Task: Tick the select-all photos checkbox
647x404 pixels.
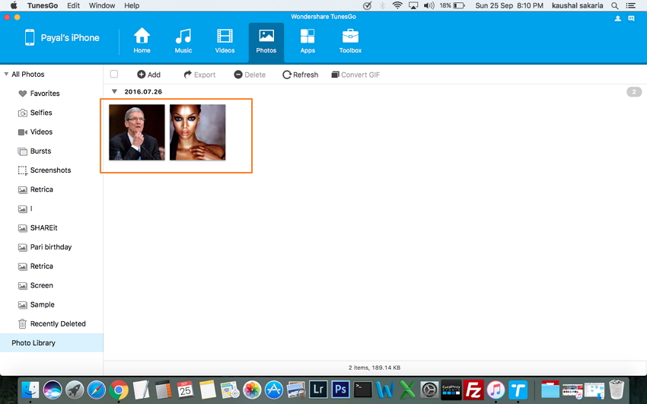Action: [114, 75]
